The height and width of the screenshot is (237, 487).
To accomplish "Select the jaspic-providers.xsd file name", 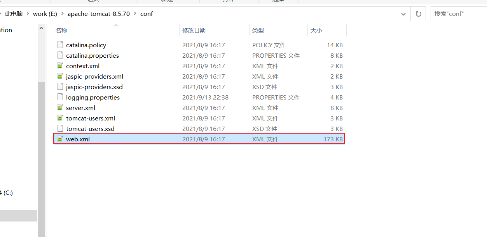I will click(x=94, y=87).
